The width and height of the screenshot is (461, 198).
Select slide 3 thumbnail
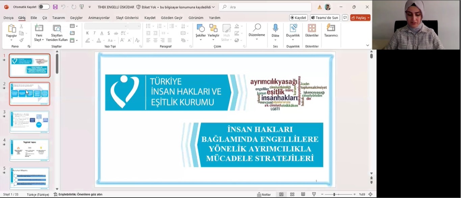coord(29,122)
